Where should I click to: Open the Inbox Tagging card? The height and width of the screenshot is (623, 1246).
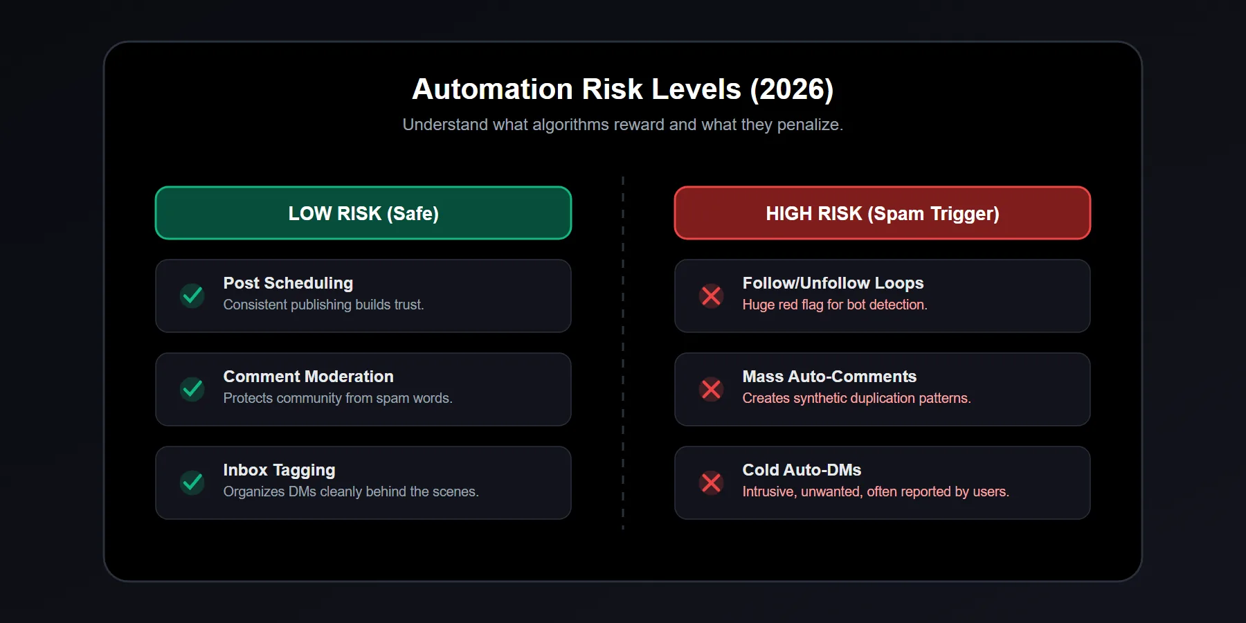(363, 482)
